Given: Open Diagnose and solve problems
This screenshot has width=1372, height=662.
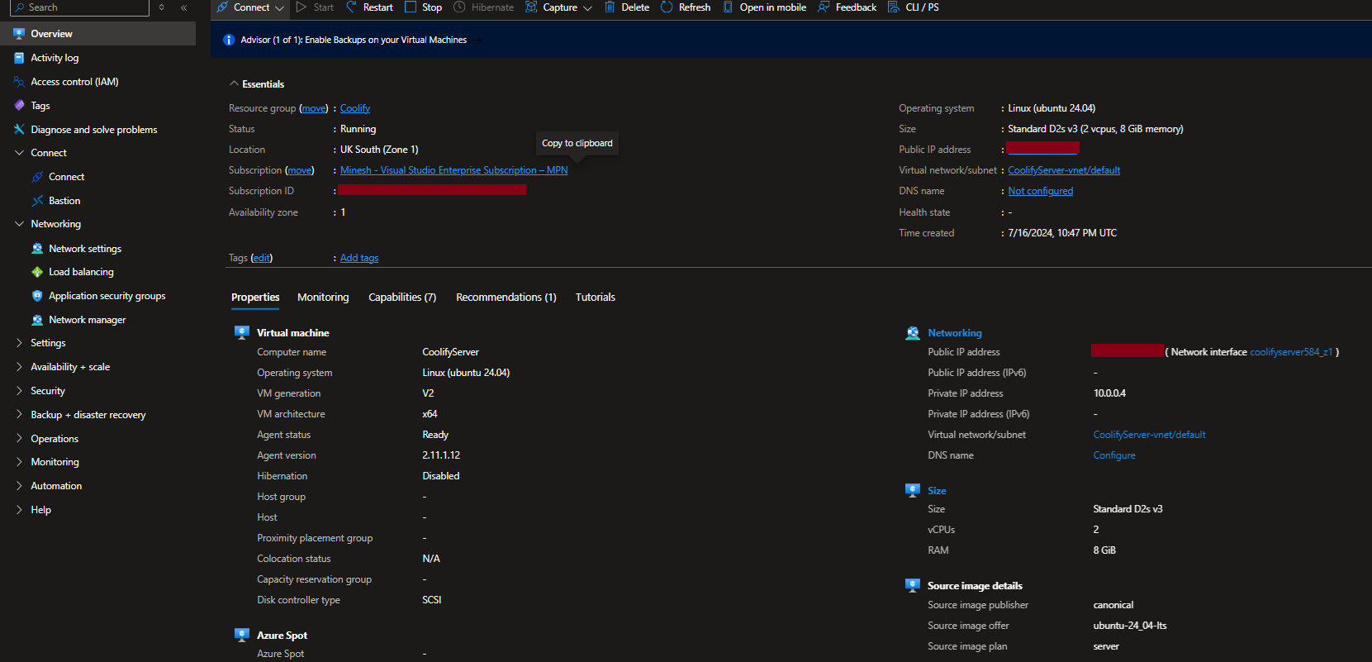Looking at the screenshot, I should [93, 130].
